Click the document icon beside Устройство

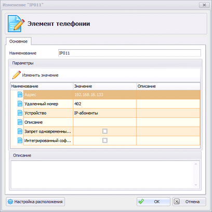(x=20, y=113)
